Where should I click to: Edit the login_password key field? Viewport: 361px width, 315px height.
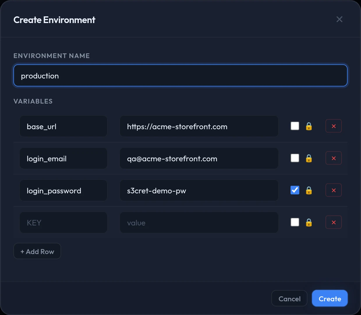tap(63, 190)
